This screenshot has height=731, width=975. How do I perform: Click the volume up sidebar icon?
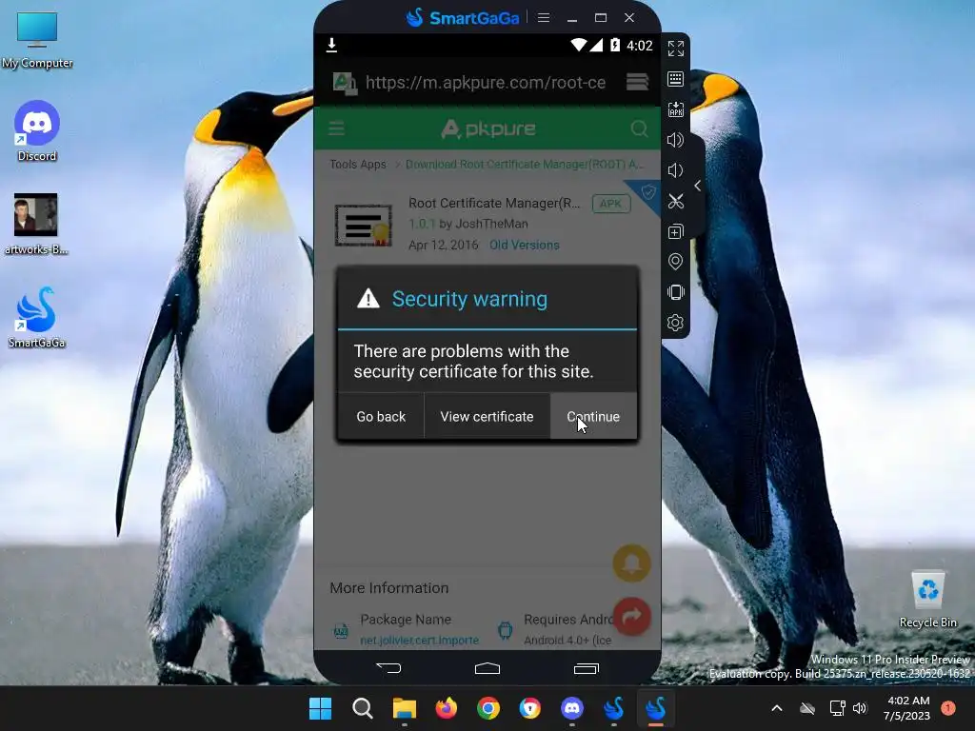click(x=675, y=140)
